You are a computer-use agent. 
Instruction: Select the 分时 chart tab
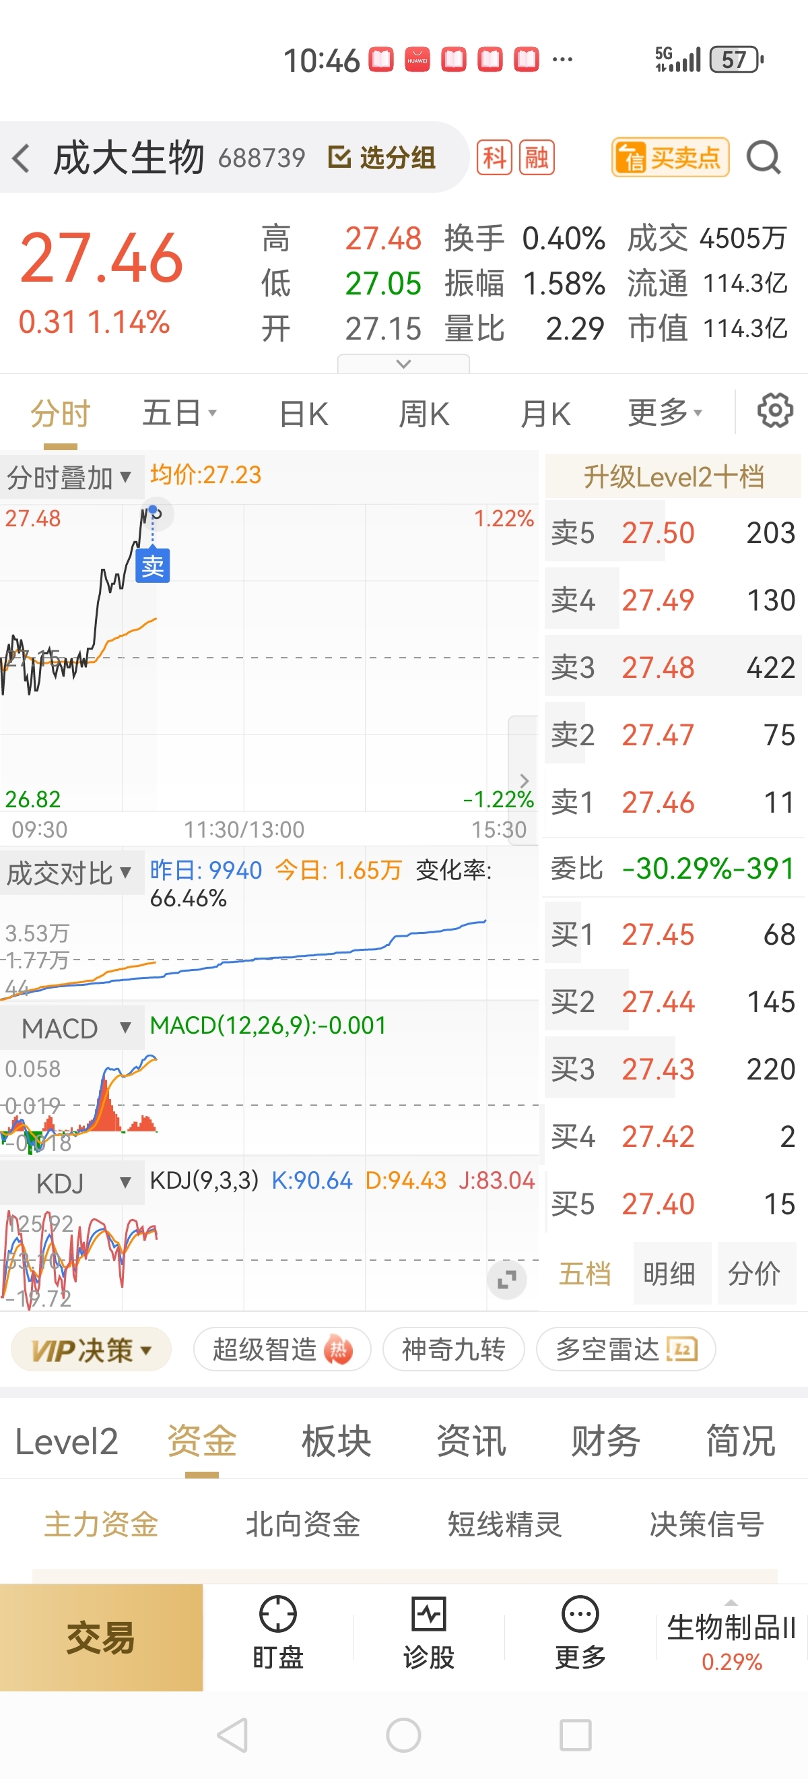tap(61, 414)
